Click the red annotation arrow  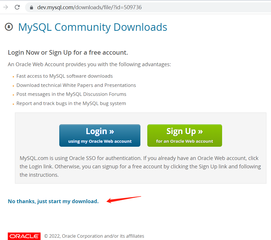124,199
